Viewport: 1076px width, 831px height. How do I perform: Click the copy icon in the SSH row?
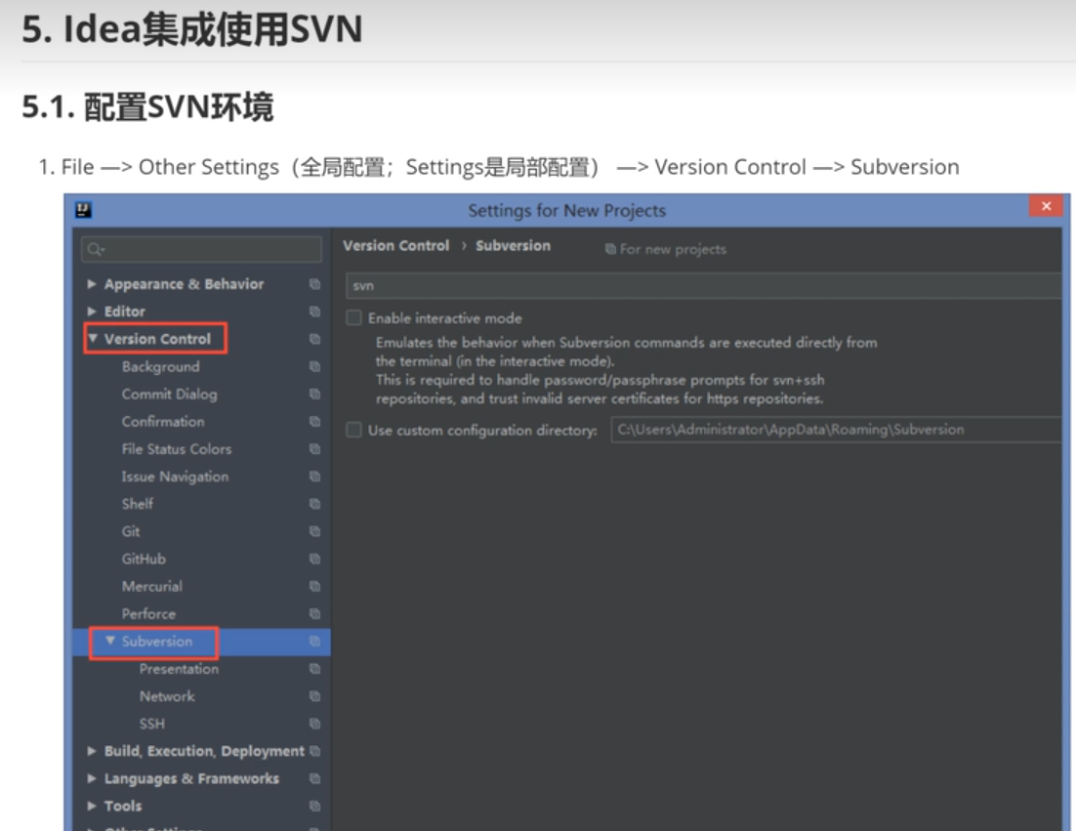point(315,724)
